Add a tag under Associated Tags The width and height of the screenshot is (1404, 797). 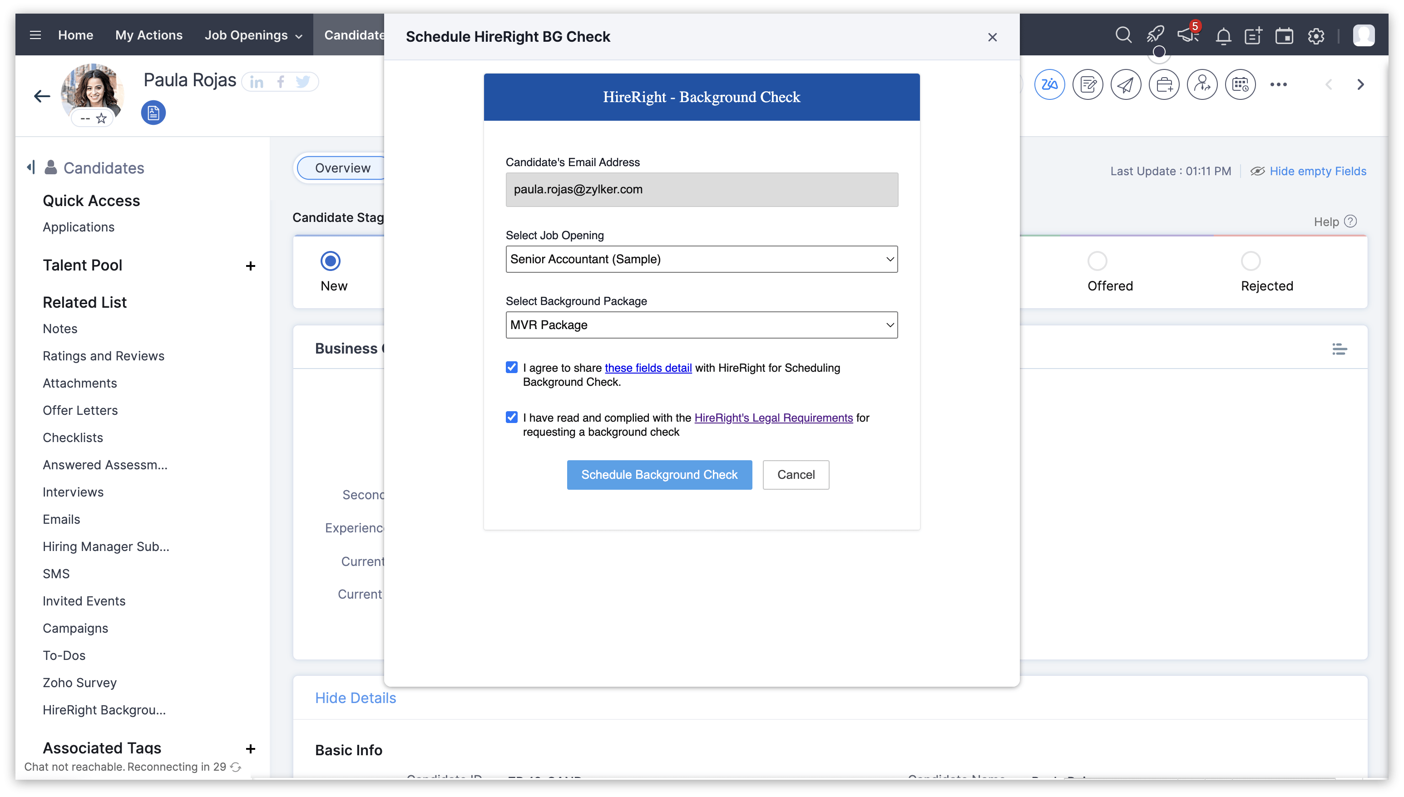(250, 748)
